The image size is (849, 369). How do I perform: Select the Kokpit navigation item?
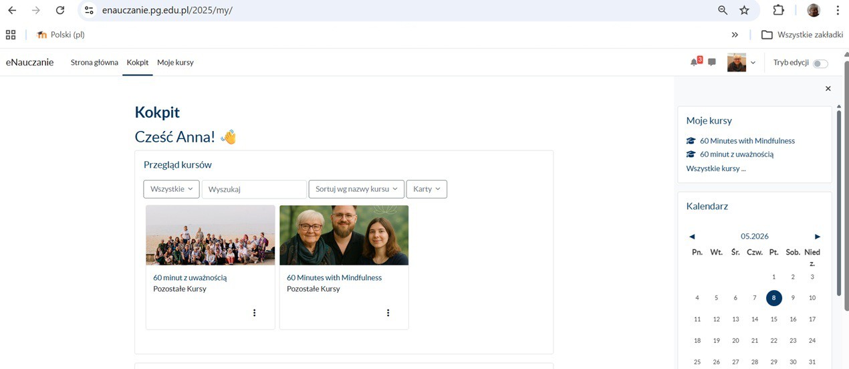pos(138,62)
